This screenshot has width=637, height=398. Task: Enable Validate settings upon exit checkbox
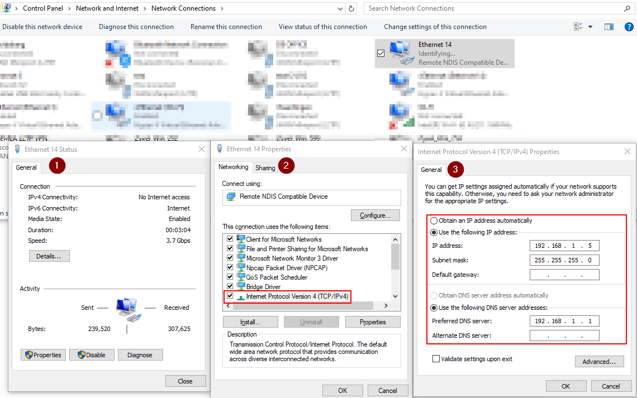pyautogui.click(x=436, y=359)
